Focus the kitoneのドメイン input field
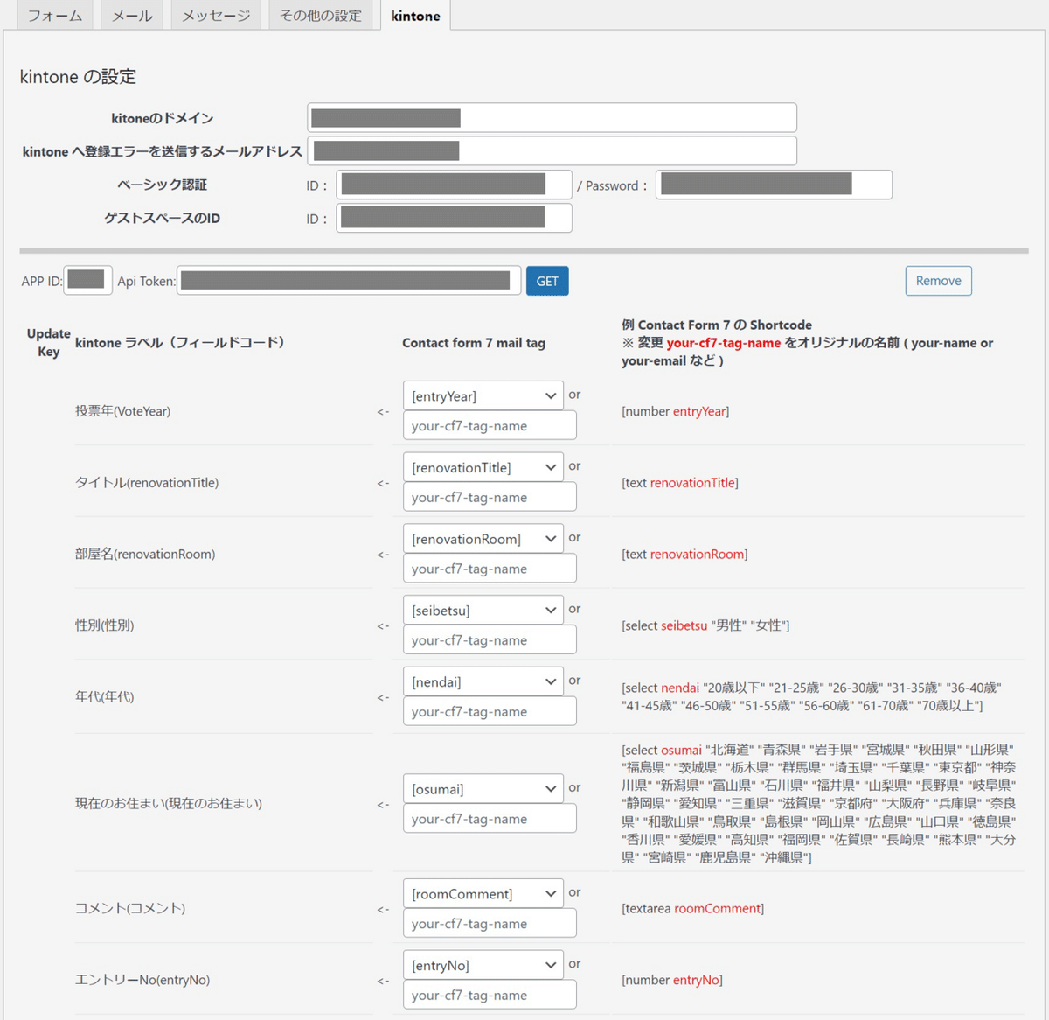1049x1020 pixels. [x=552, y=118]
